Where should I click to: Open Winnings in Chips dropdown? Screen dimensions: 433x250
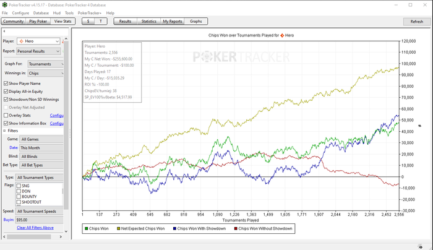coord(46,74)
